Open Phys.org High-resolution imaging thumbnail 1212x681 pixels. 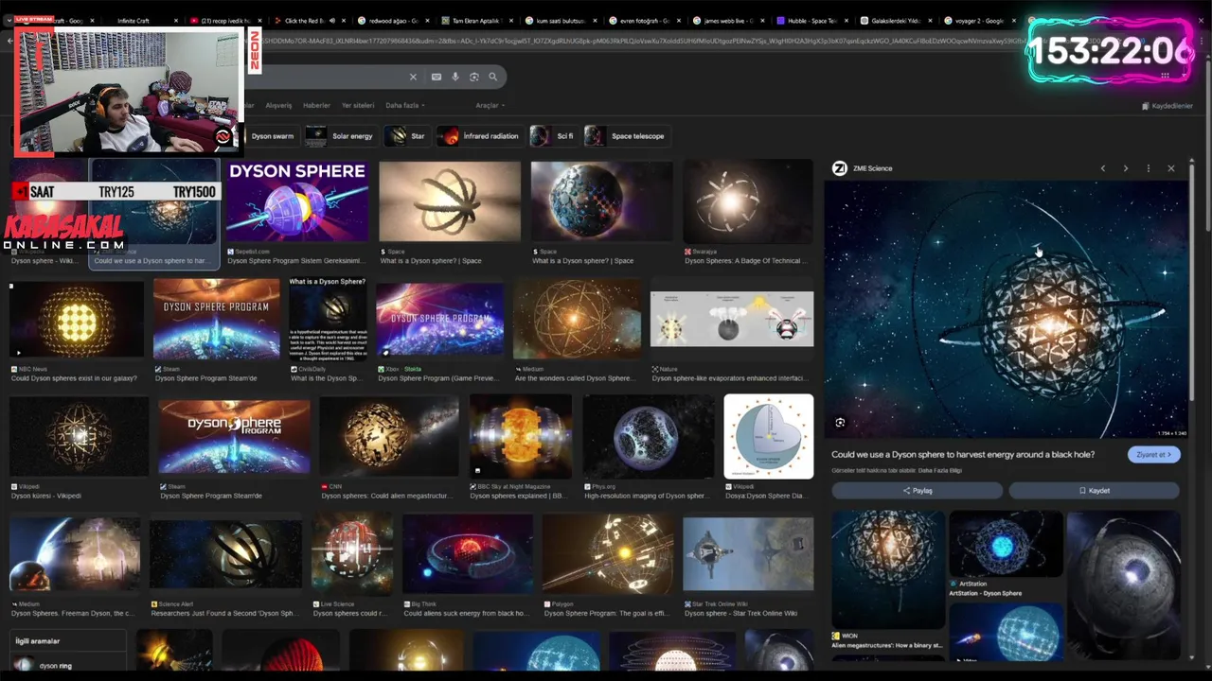[x=649, y=437]
